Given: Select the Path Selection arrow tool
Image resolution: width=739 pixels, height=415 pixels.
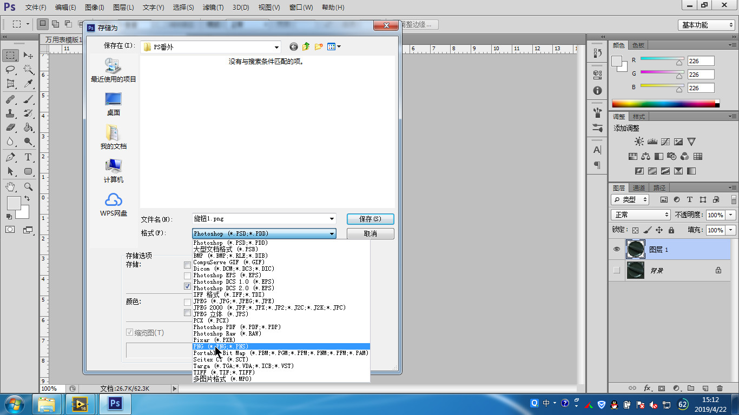Looking at the screenshot, I should pos(10,171).
